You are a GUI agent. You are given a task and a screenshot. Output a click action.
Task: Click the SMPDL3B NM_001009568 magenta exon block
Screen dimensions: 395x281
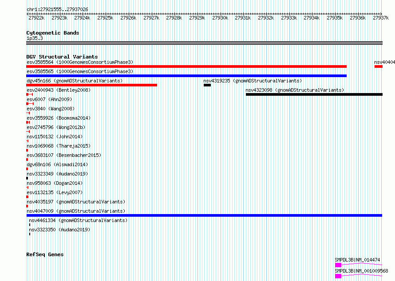click(338, 276)
